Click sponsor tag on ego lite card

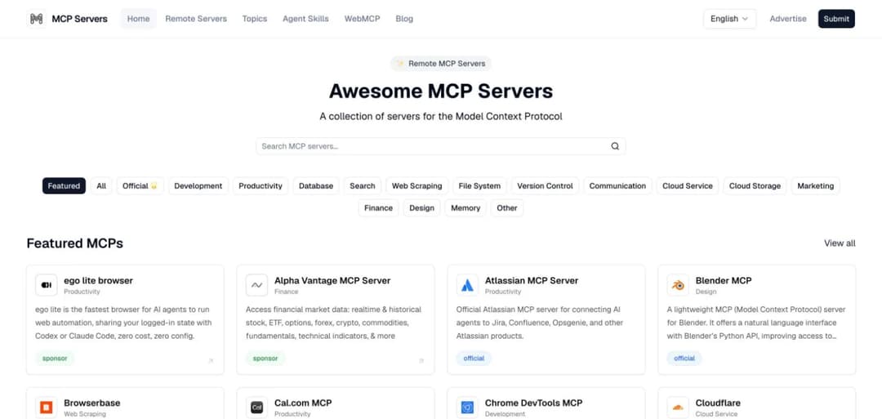[x=55, y=359]
